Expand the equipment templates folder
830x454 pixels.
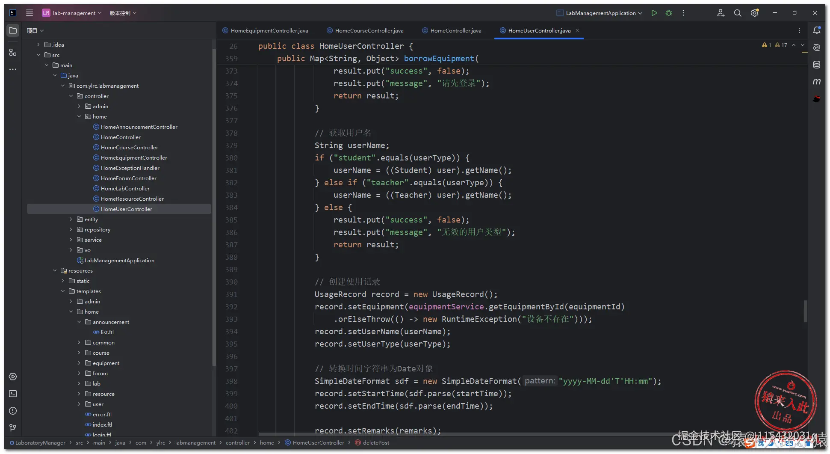[x=79, y=363]
